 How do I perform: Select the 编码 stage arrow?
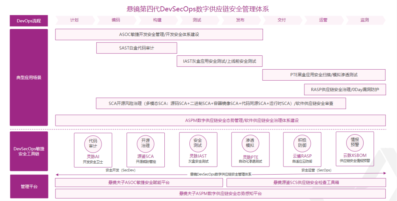(117, 20)
